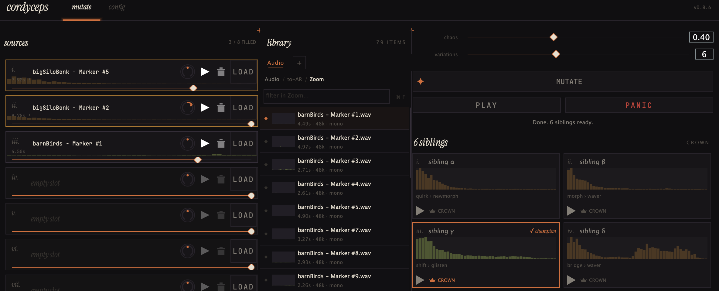Click slider handle on barnBirds Marker #1 source
Screen dimensions: 719x291
[x=198, y=160]
